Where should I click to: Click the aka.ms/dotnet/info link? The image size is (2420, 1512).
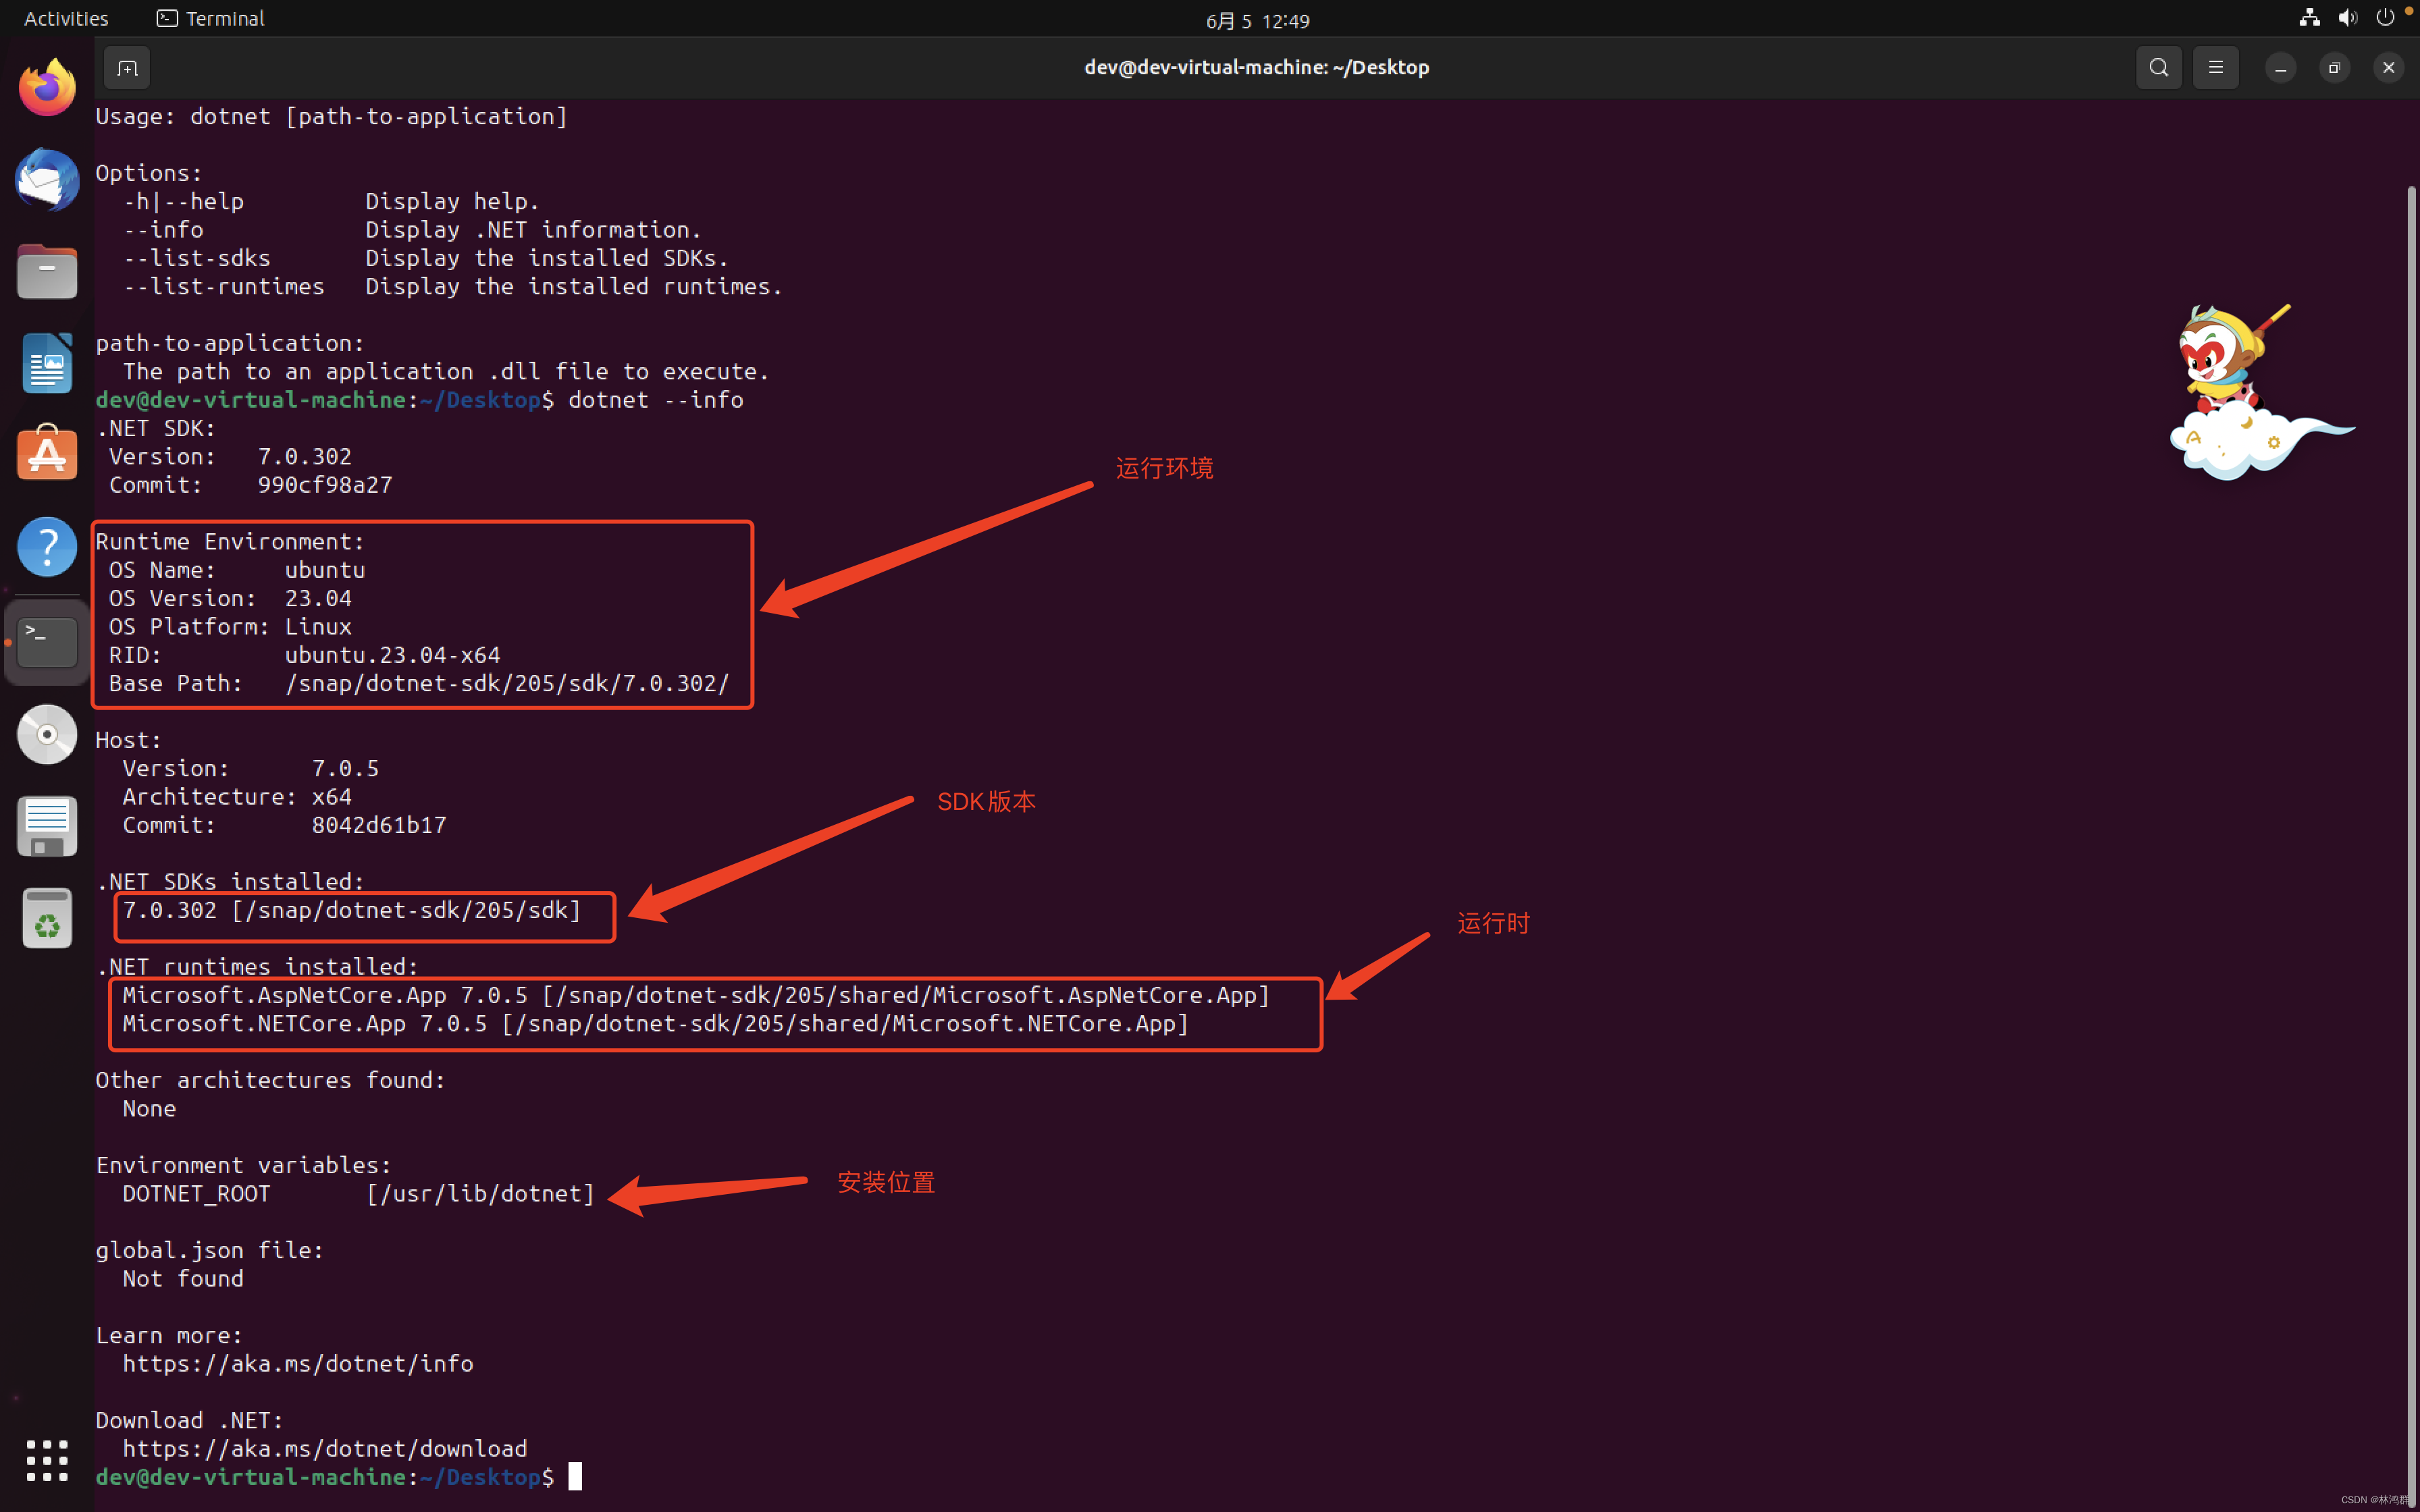298,1363
